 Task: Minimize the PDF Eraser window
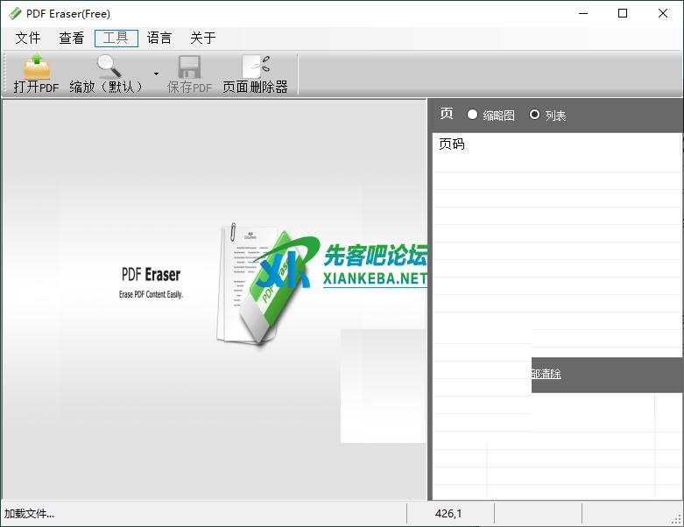[582, 13]
